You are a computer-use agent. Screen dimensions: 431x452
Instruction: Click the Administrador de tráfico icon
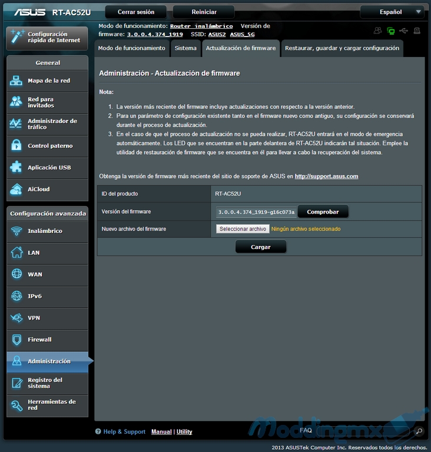(x=16, y=124)
